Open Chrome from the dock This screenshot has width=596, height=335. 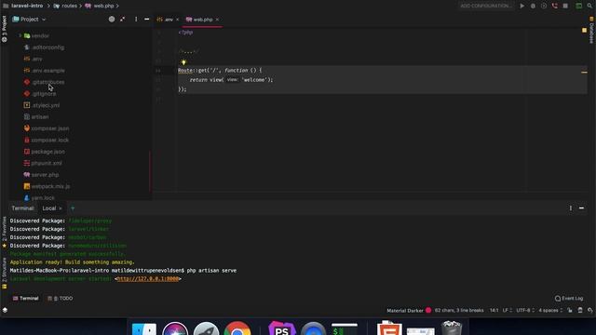tap(237, 328)
